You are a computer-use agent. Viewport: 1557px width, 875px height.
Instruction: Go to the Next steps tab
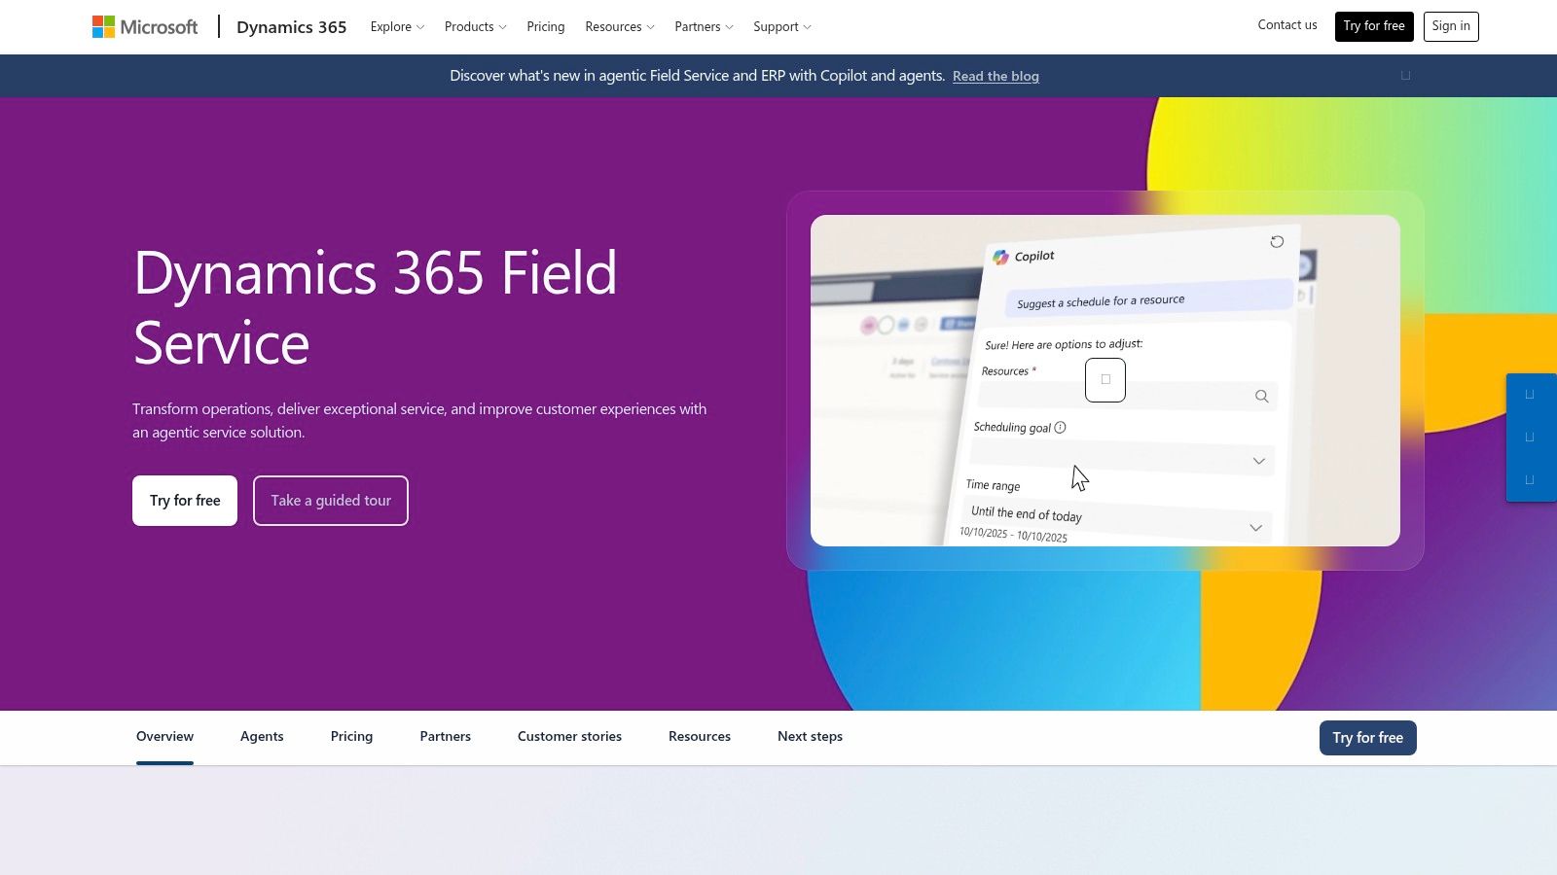coord(810,737)
